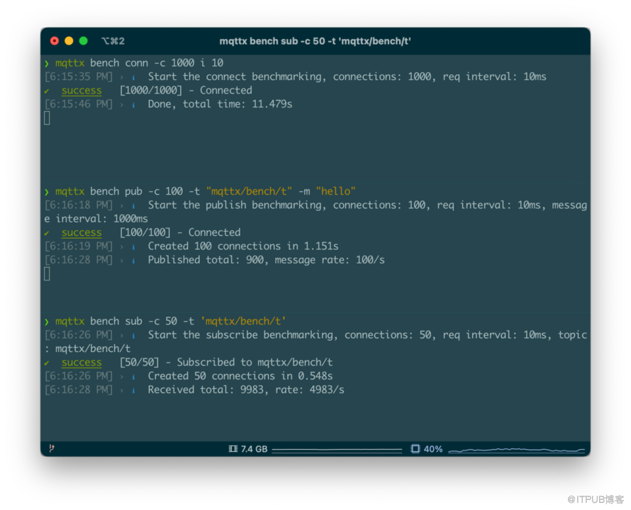Click 'Published total: 900, message rate: 100/s'
Image resolution: width=631 pixels, height=510 pixels.
[x=266, y=259]
